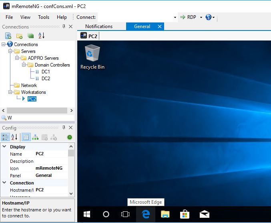
Task: Click the New Connection icon in Connections toolbar
Action: tap(8, 36)
